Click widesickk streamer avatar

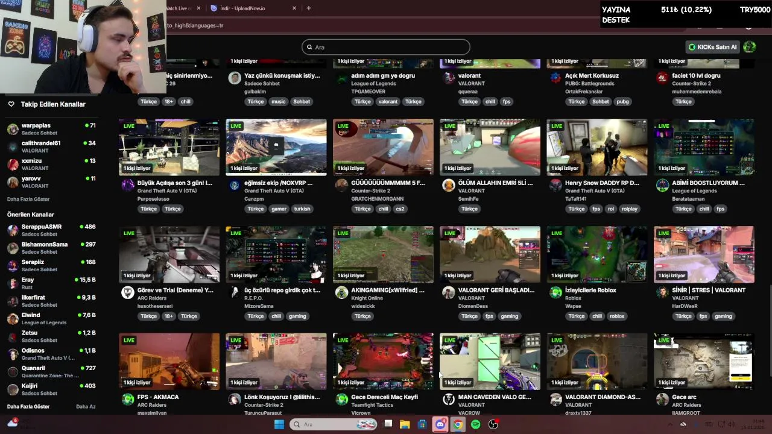click(x=341, y=292)
